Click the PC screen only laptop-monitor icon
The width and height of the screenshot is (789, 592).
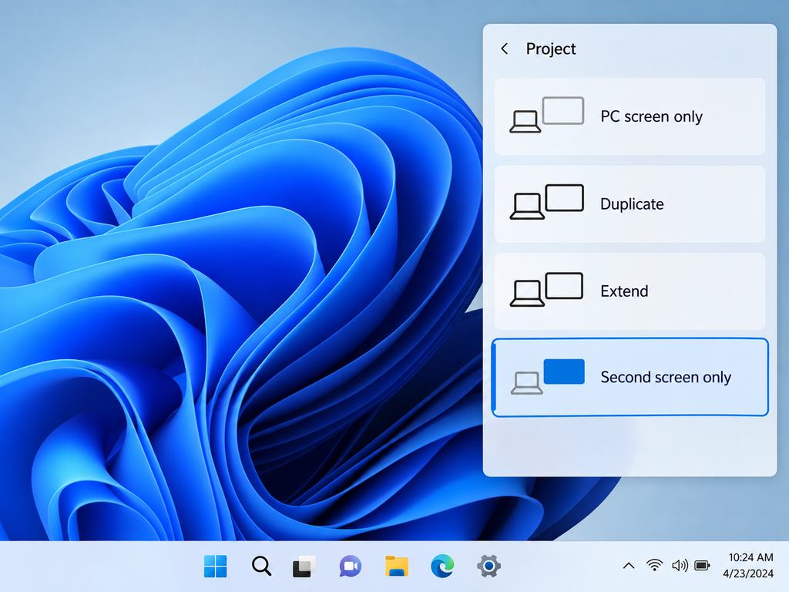pos(546,115)
